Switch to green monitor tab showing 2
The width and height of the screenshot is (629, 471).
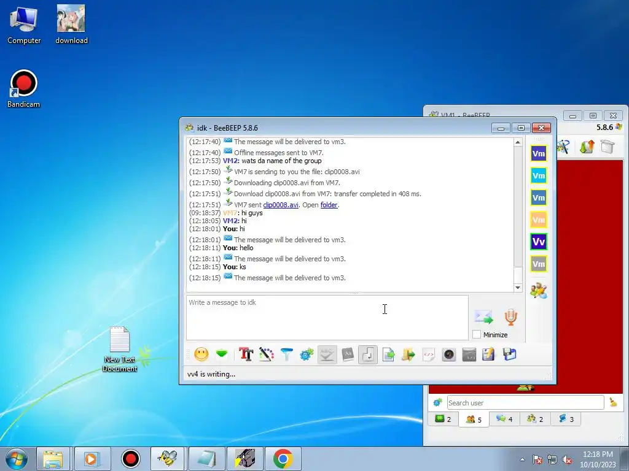pyautogui.click(x=443, y=419)
